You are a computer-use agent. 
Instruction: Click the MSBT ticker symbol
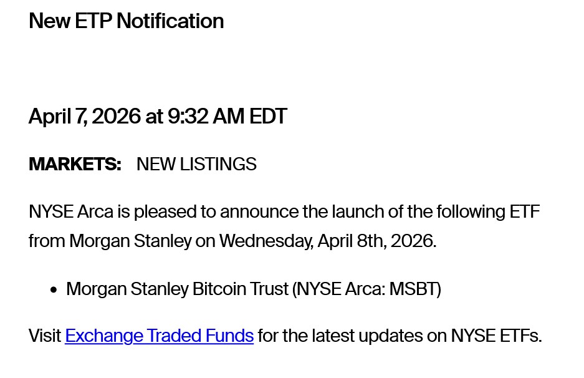coord(413,289)
